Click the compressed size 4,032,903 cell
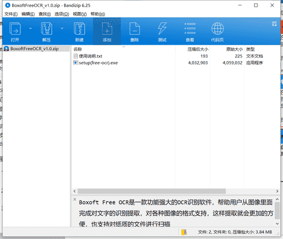This screenshot has height=239, width=283. click(198, 63)
